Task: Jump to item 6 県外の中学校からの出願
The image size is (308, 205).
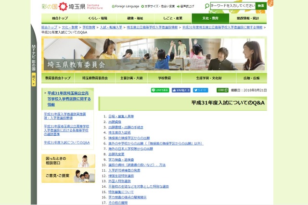Action: [x=156, y=143]
